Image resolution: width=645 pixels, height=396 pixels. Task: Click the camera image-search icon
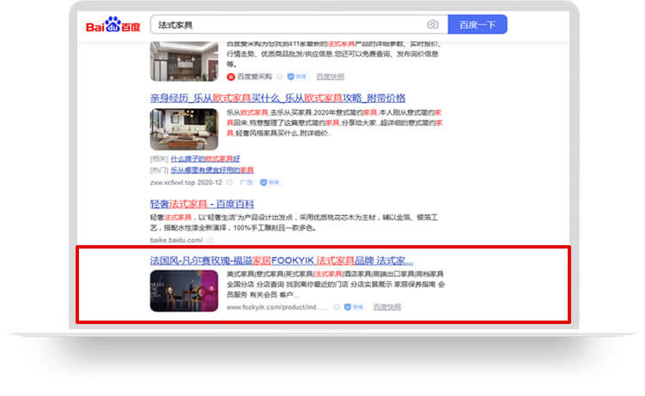[x=433, y=25]
